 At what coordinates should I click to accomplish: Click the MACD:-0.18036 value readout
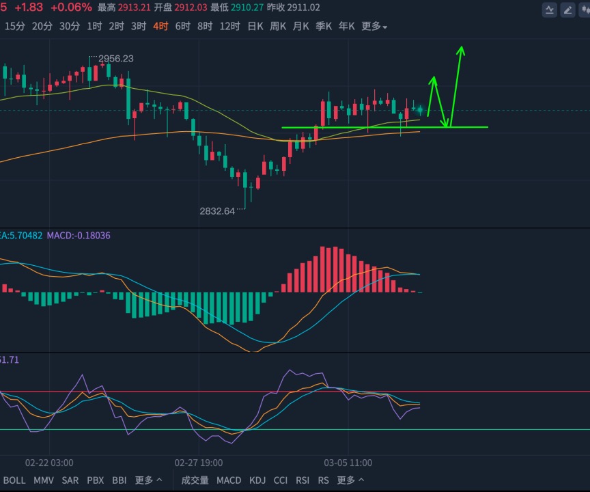pyautogui.click(x=79, y=236)
